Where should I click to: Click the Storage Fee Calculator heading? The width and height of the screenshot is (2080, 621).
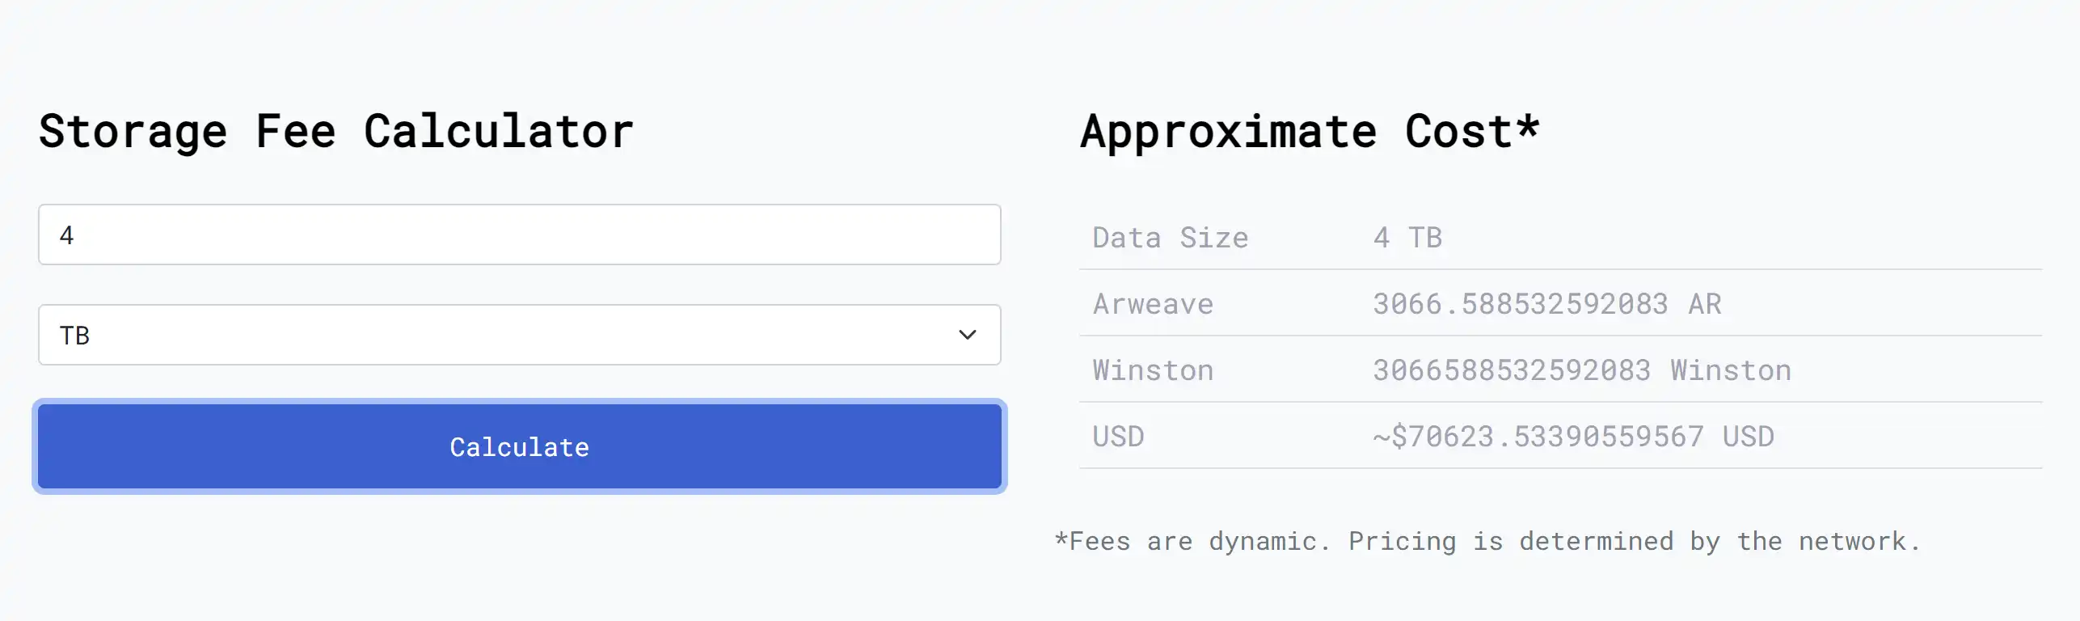(x=335, y=132)
